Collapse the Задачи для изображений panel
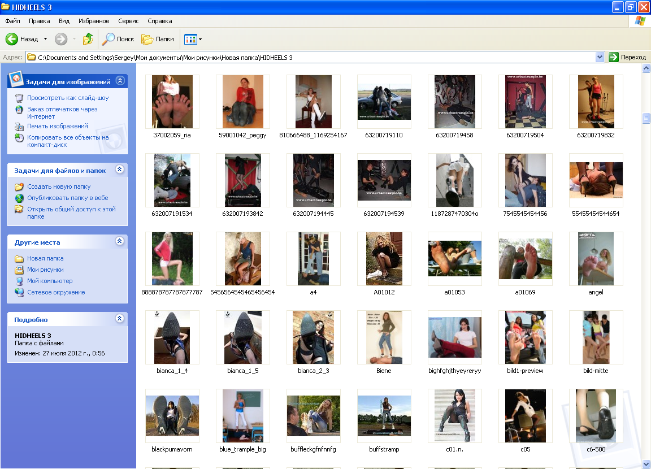Image resolution: width=651 pixels, height=469 pixels. pyautogui.click(x=120, y=80)
